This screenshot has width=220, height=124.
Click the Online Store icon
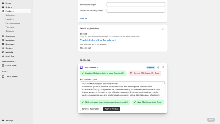(3, 65)
